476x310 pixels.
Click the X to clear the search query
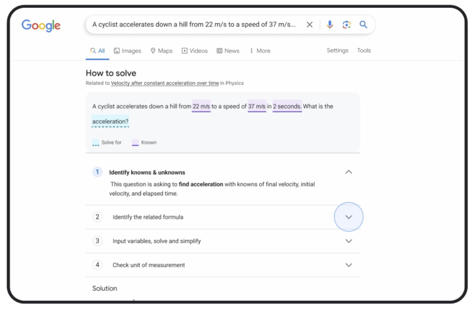tap(310, 25)
